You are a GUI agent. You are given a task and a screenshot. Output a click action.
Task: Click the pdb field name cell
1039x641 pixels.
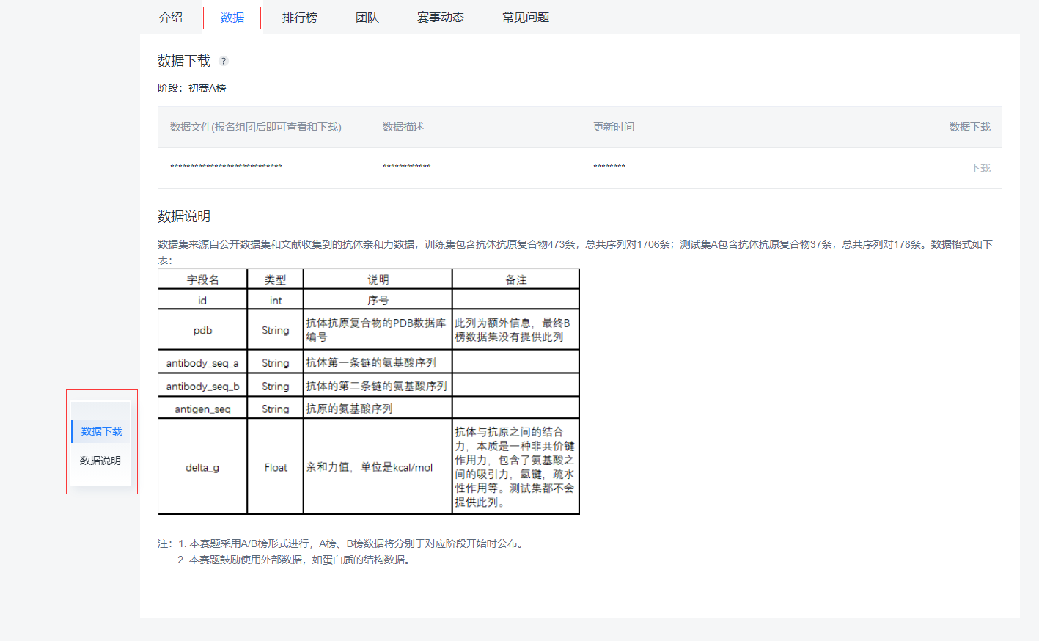click(202, 330)
